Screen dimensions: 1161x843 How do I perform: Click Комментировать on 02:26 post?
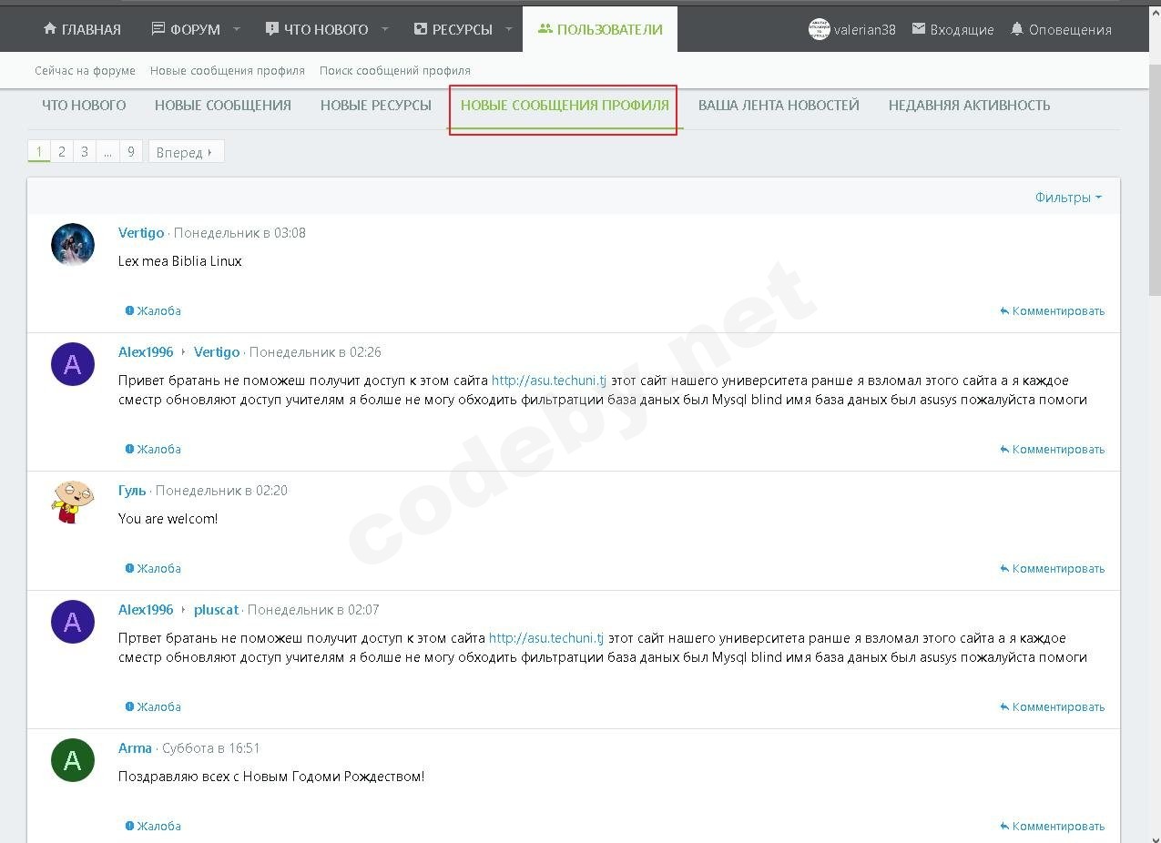1052,449
